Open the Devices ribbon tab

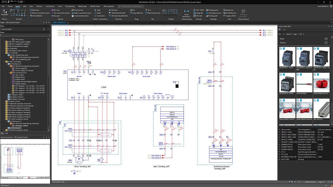click(x=39, y=6)
